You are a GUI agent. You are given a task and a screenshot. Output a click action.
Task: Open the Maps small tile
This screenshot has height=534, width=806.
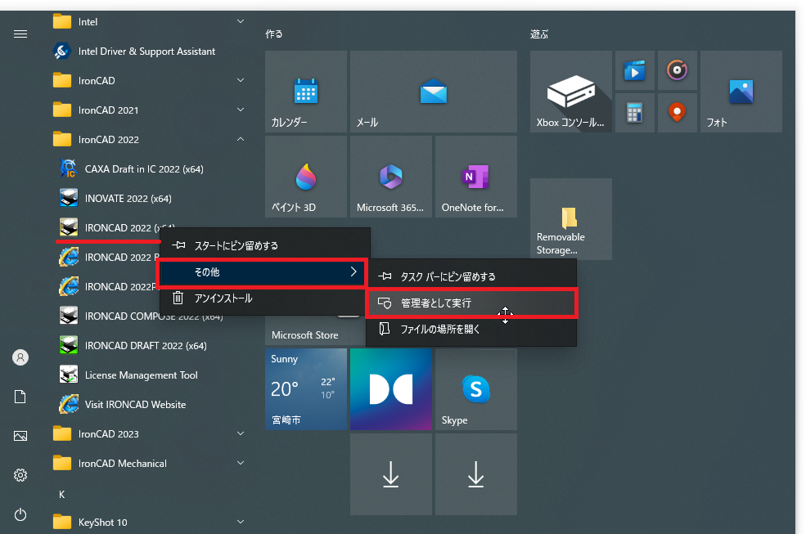(x=678, y=113)
